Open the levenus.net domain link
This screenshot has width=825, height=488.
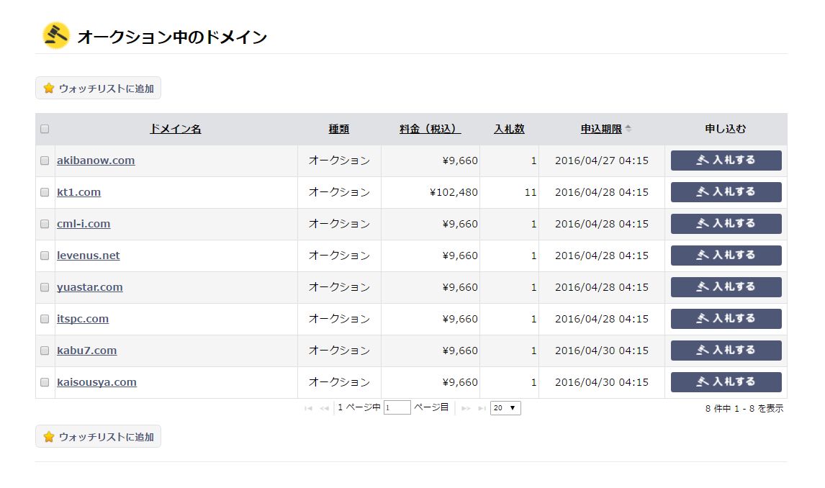coord(88,255)
